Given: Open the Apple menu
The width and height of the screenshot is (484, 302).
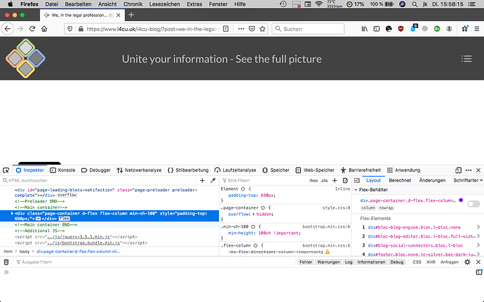Looking at the screenshot, I should coord(10,4).
